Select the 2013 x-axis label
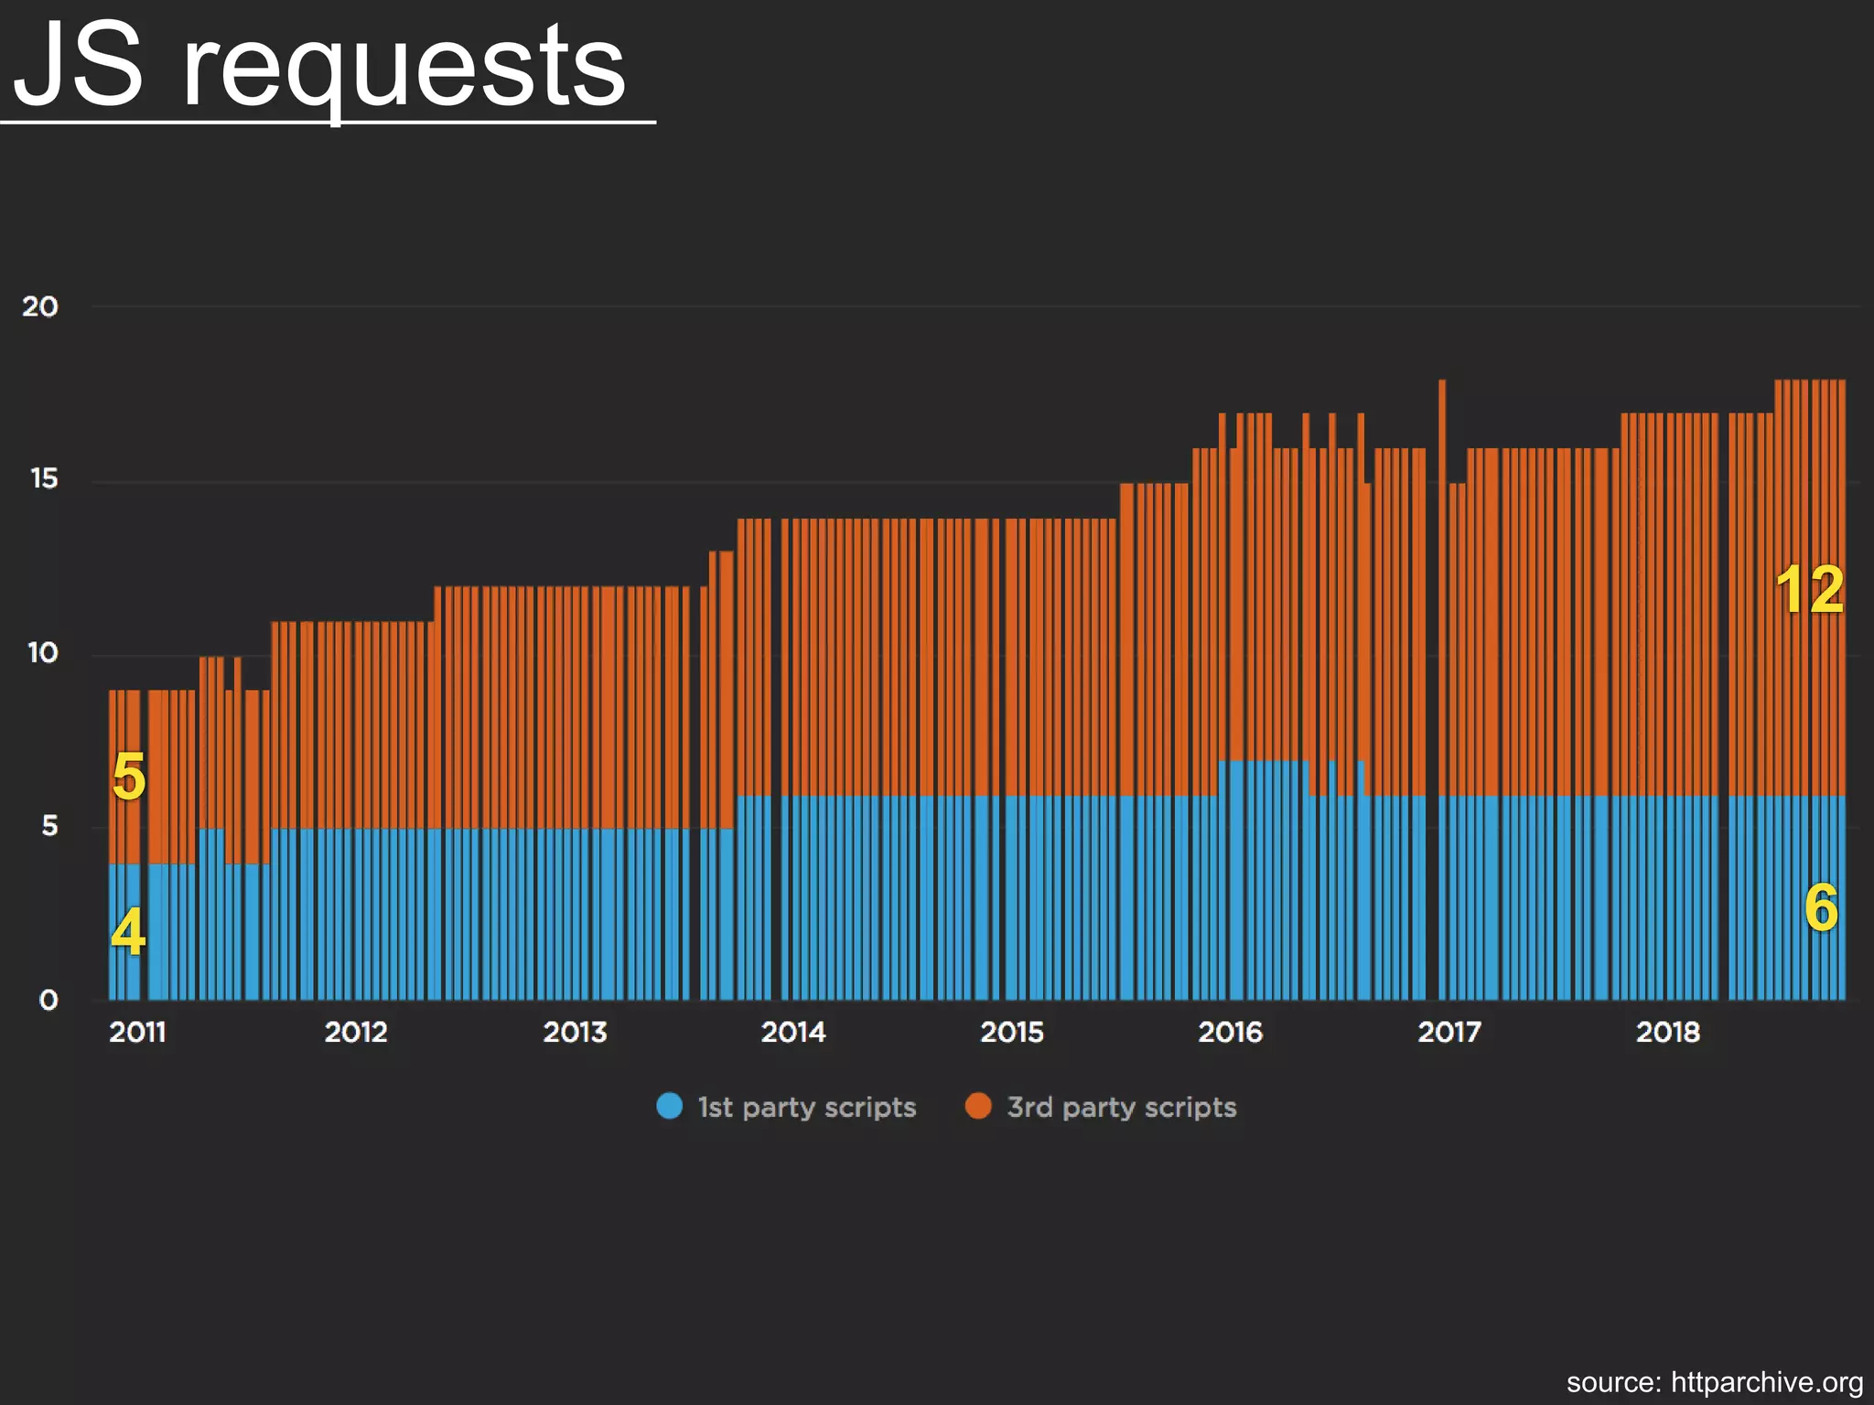1874x1405 pixels. pyautogui.click(x=575, y=1032)
